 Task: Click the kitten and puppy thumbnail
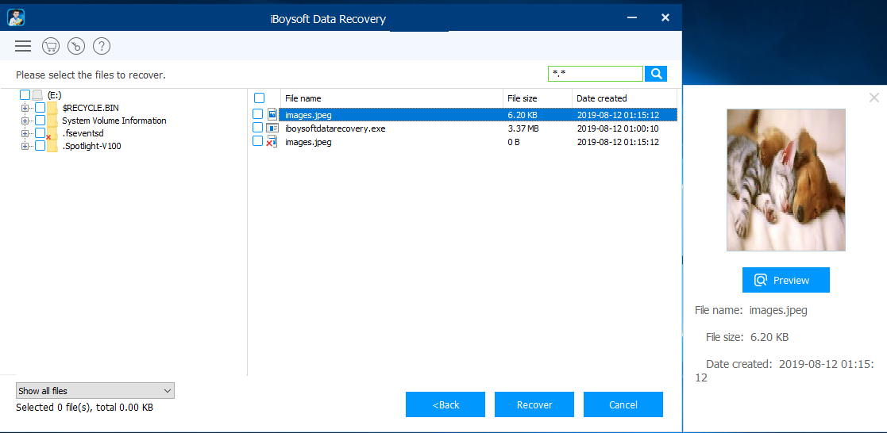pyautogui.click(x=785, y=180)
